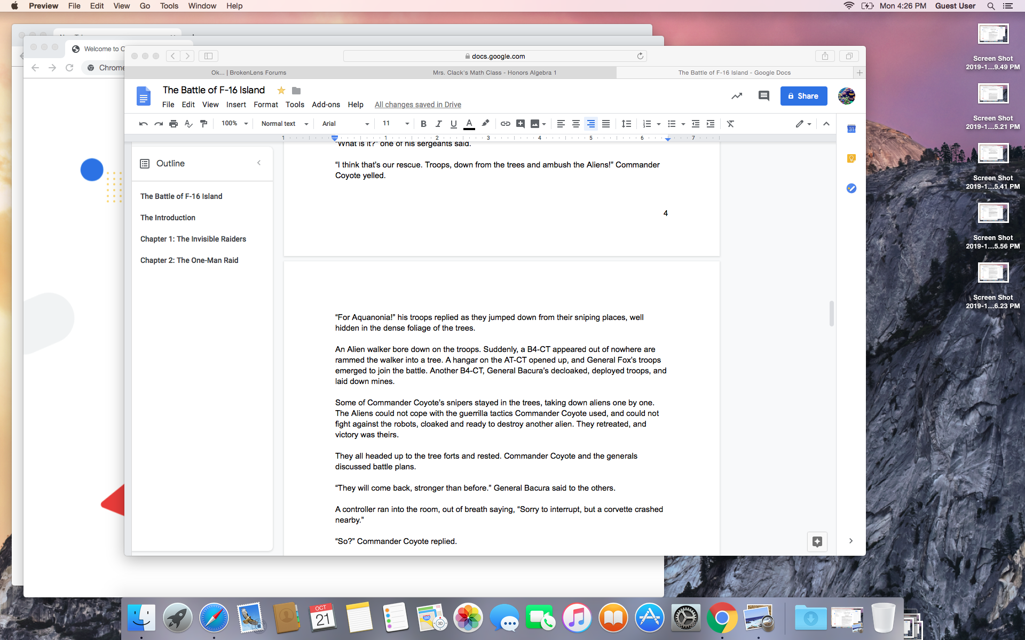Screen dimensions: 1025x640
Task: Star the document
Action: tap(281, 90)
